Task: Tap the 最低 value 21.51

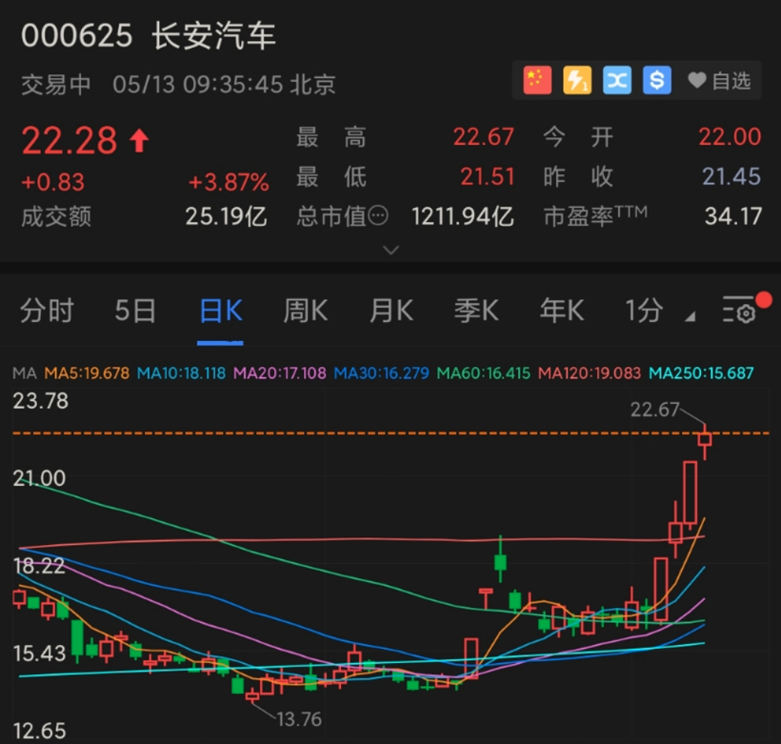Action: [x=487, y=176]
